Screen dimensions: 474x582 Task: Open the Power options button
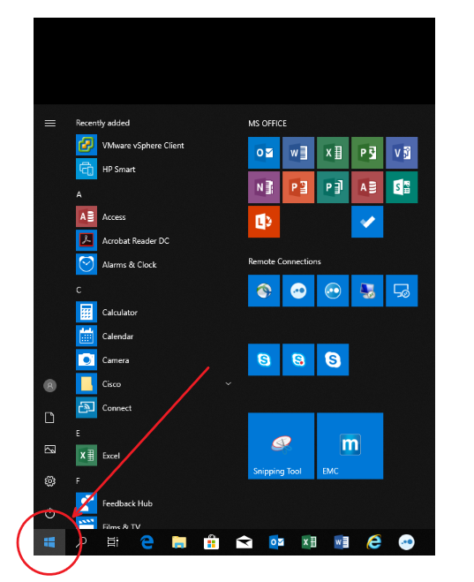[x=50, y=514]
